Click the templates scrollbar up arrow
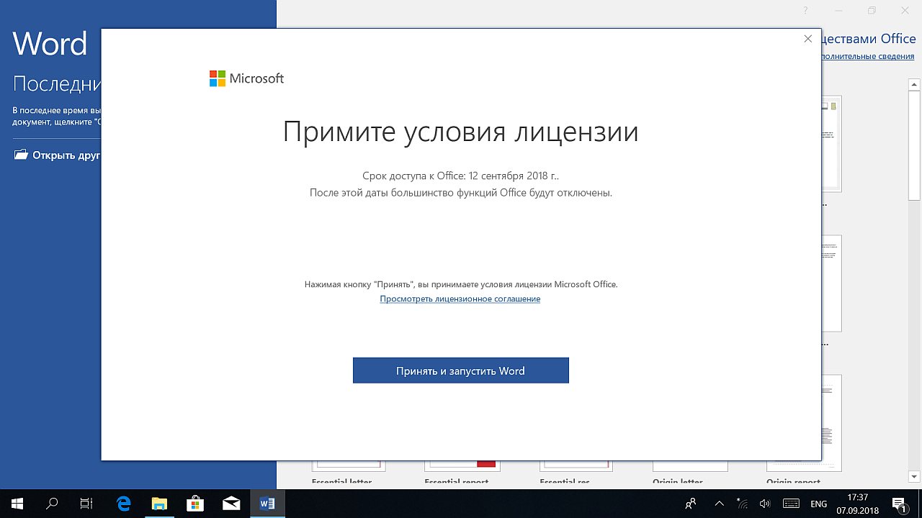922x518 pixels. tap(913, 85)
